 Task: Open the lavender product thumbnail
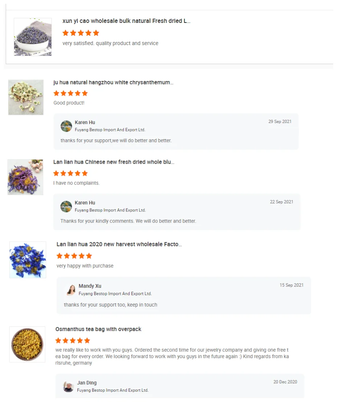(x=33, y=37)
